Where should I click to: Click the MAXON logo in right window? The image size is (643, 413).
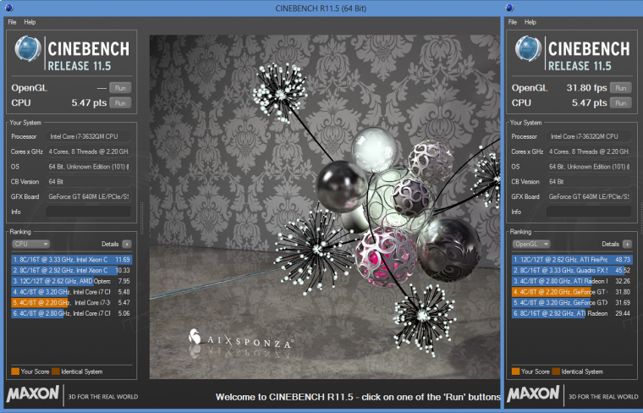(x=533, y=394)
